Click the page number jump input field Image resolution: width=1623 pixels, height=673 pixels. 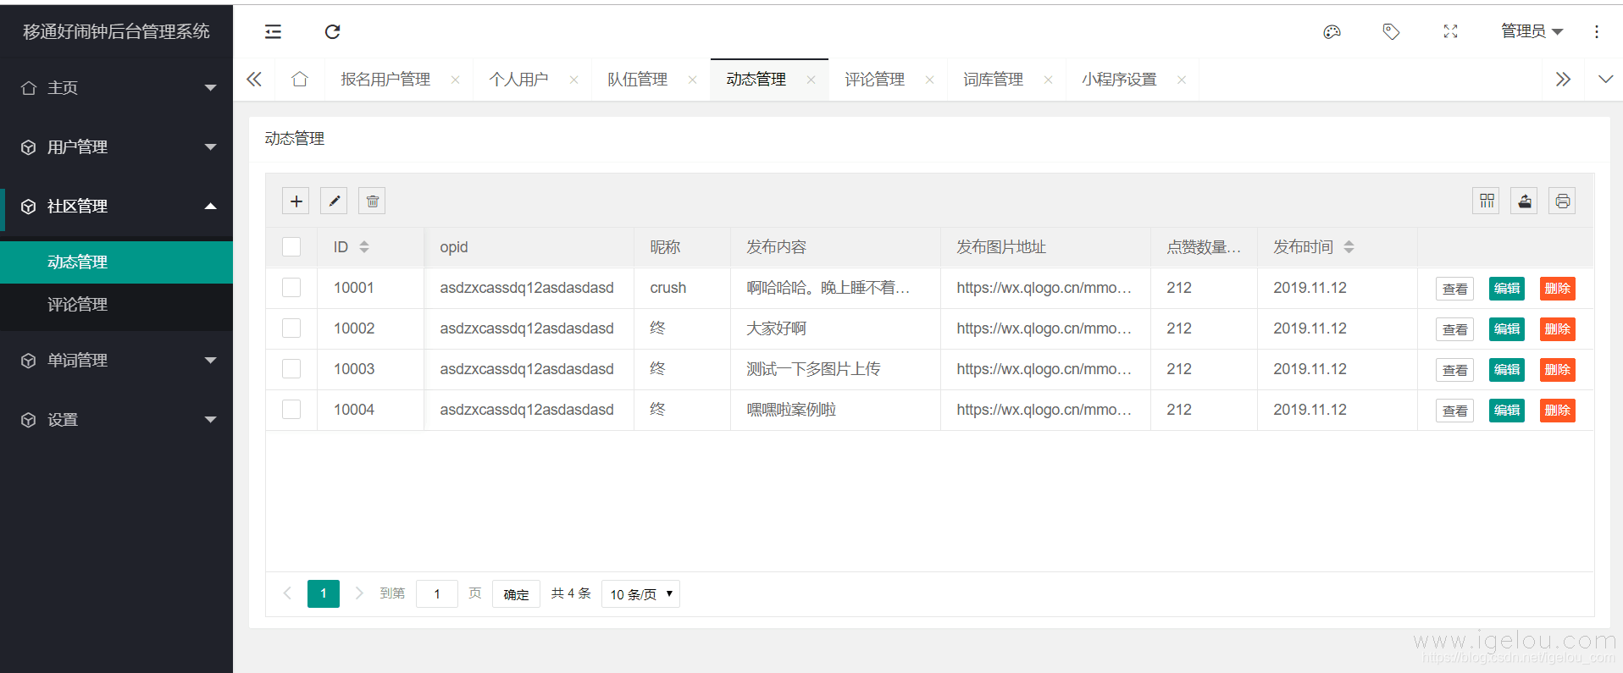click(x=437, y=593)
